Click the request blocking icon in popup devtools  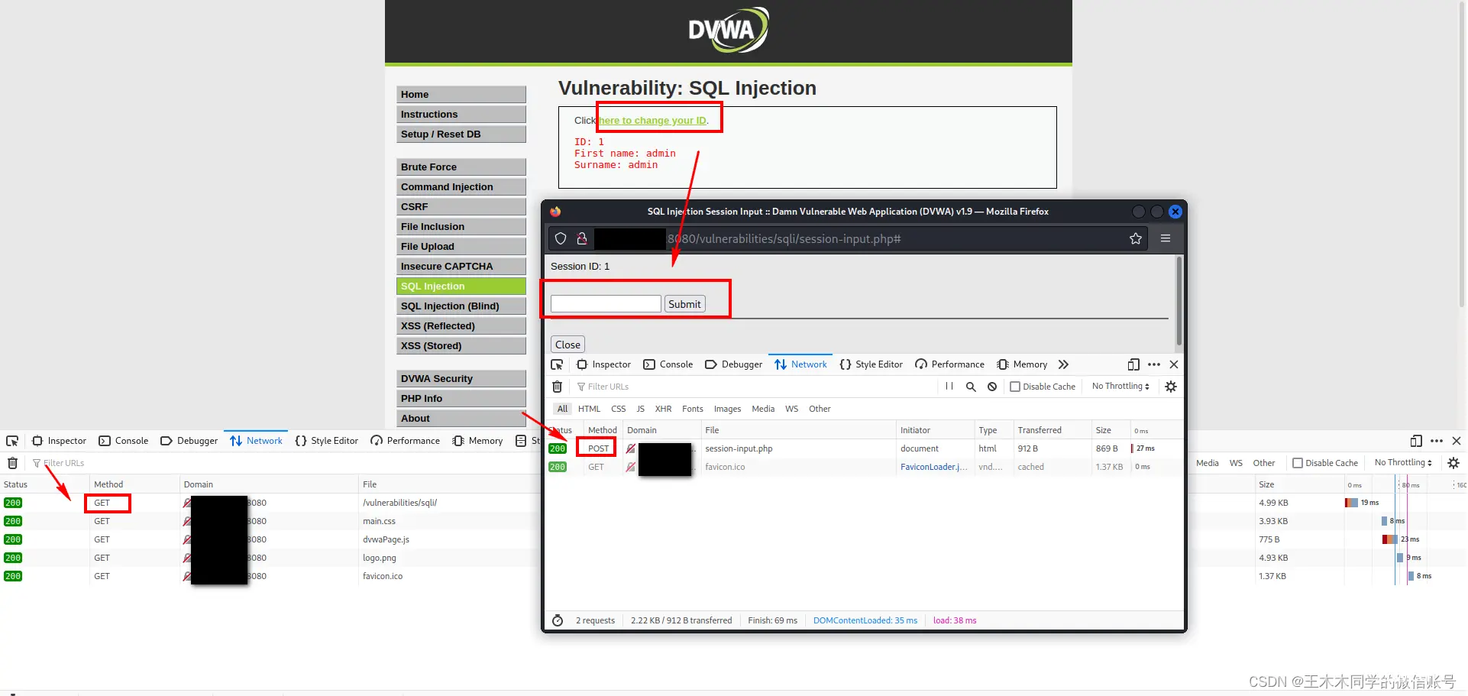click(992, 387)
